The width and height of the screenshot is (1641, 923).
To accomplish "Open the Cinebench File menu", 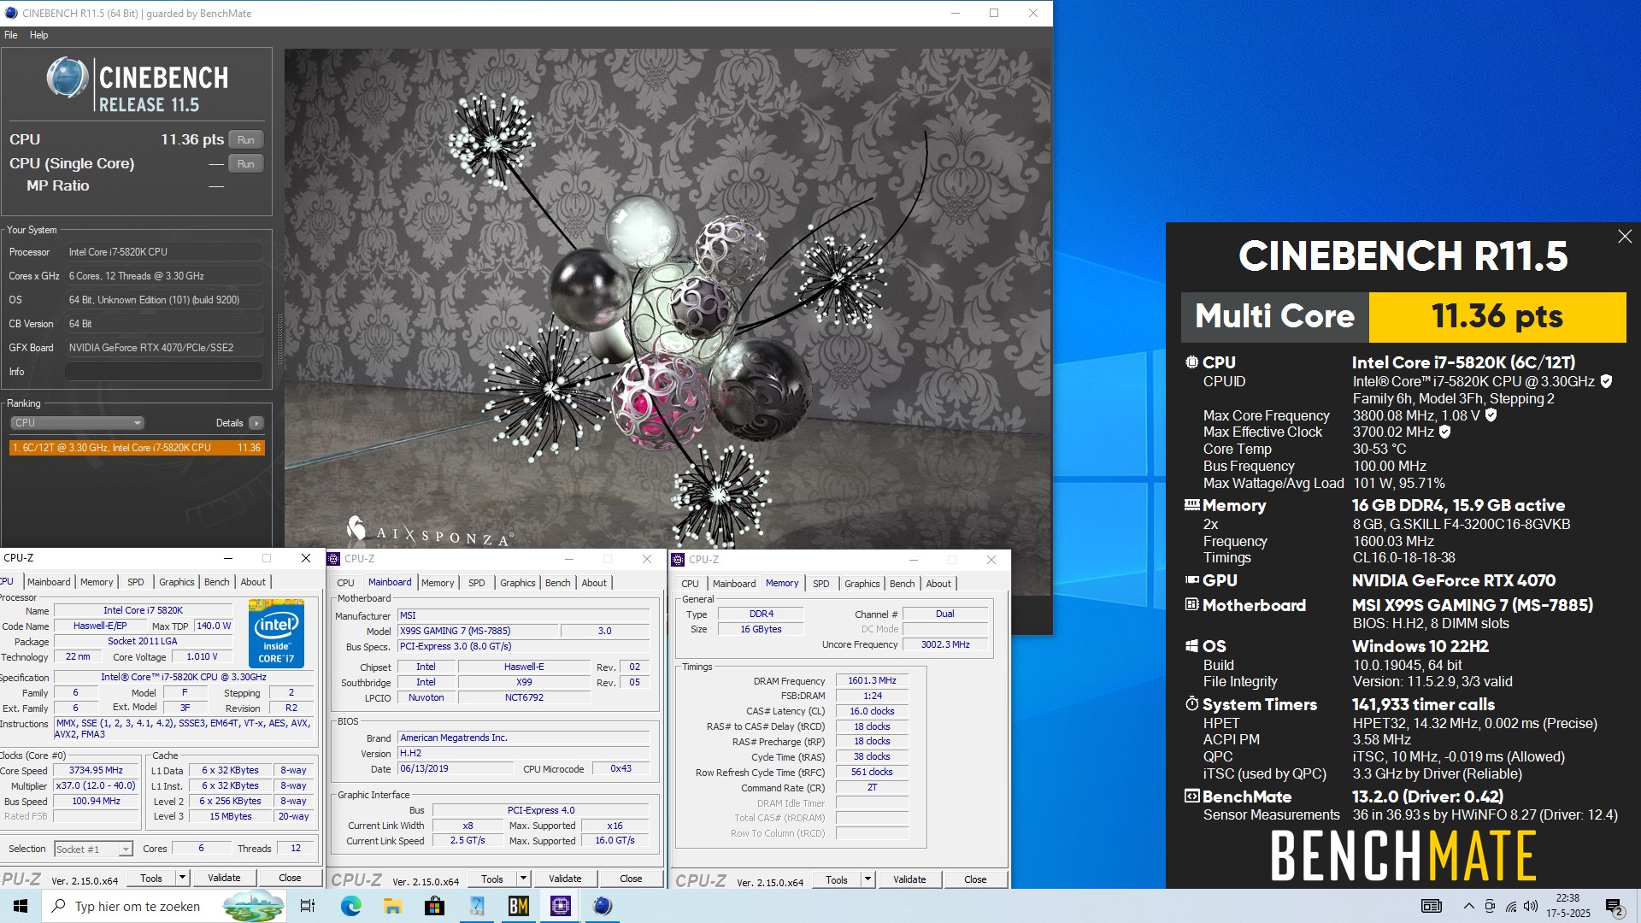I will coord(11,35).
